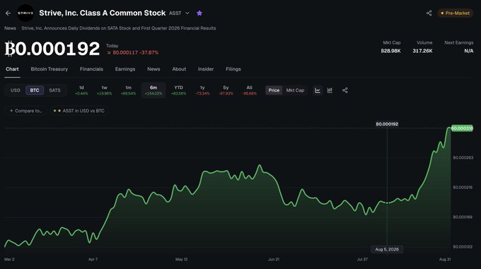Click the Strive company logo
This screenshot has width=481, height=269.
[25, 13]
